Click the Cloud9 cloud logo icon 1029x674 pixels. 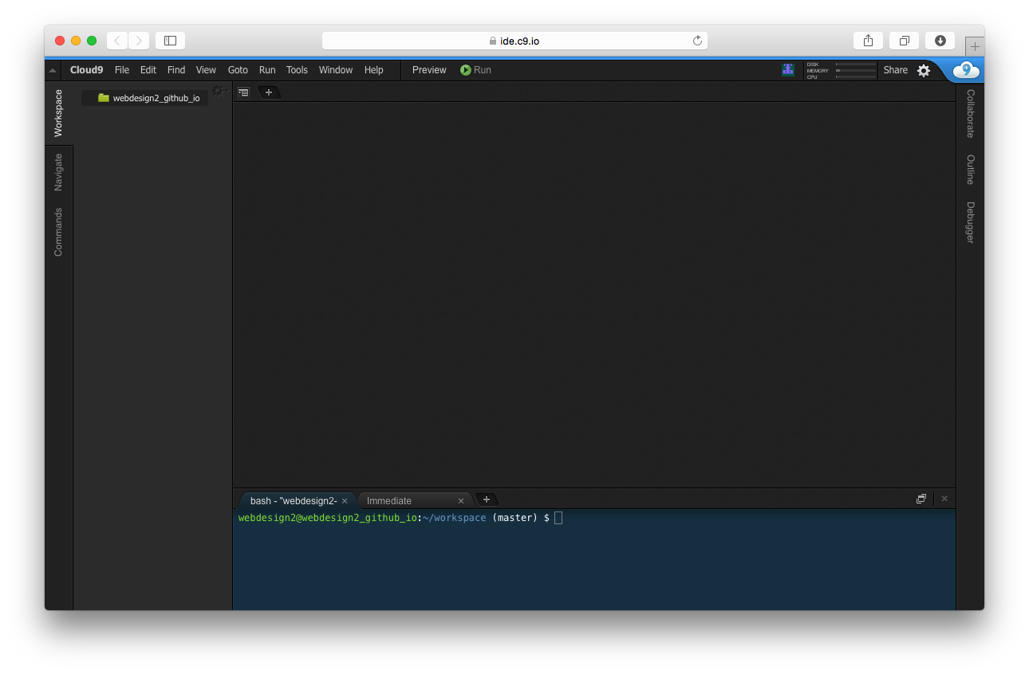point(966,70)
